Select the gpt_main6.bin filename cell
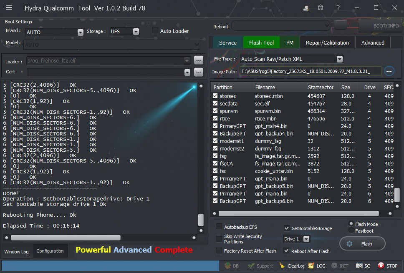404x273 pixels. (271, 193)
